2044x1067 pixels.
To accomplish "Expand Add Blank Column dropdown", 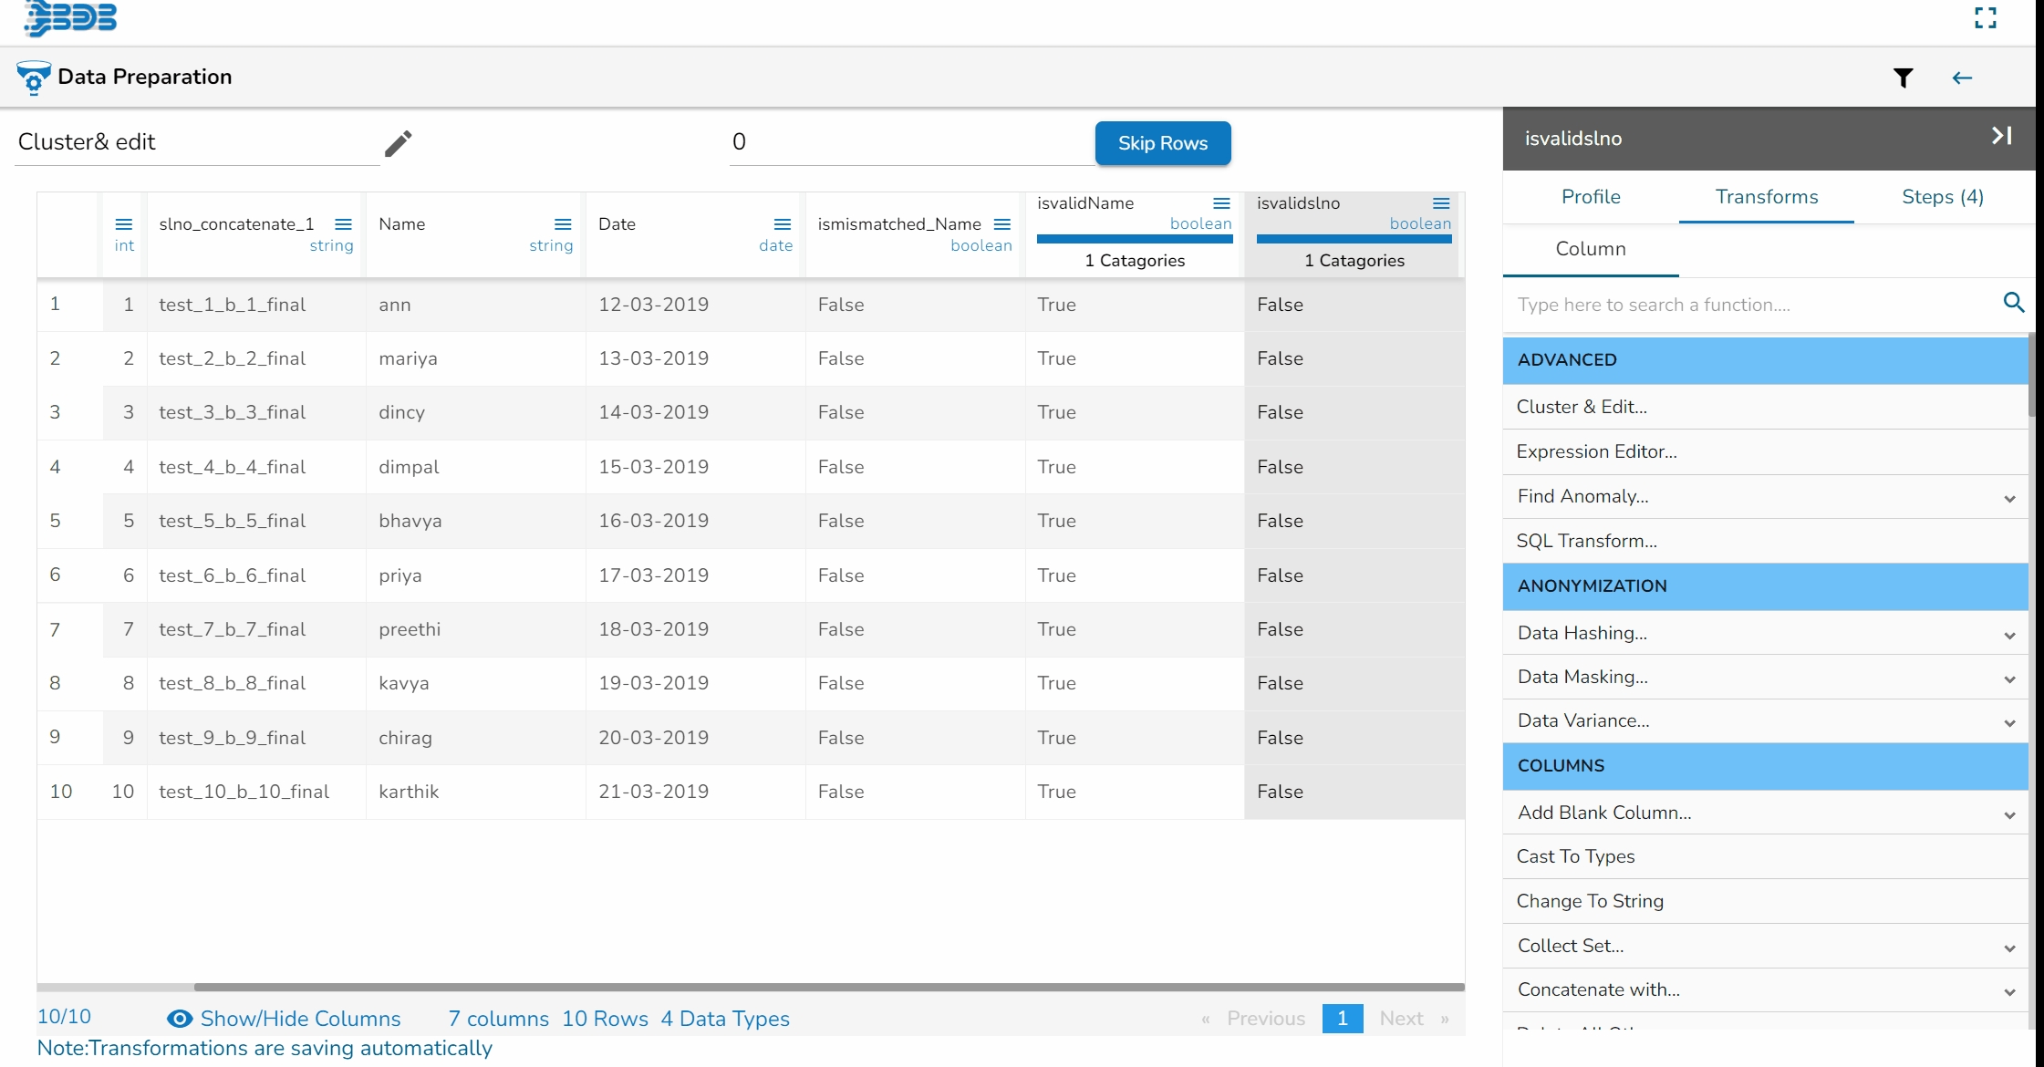I will coord(2009,814).
